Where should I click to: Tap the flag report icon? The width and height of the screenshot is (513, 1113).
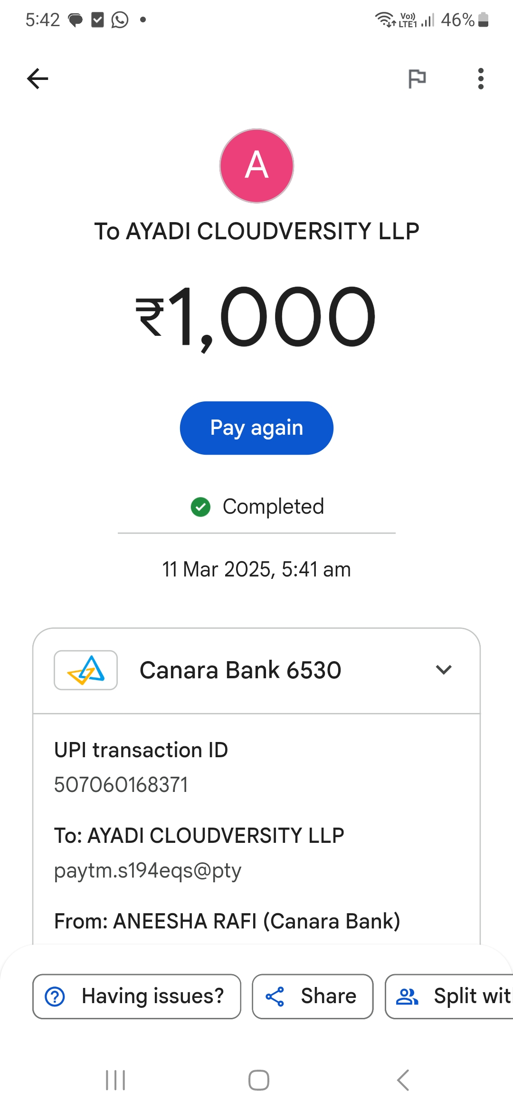[x=417, y=78]
